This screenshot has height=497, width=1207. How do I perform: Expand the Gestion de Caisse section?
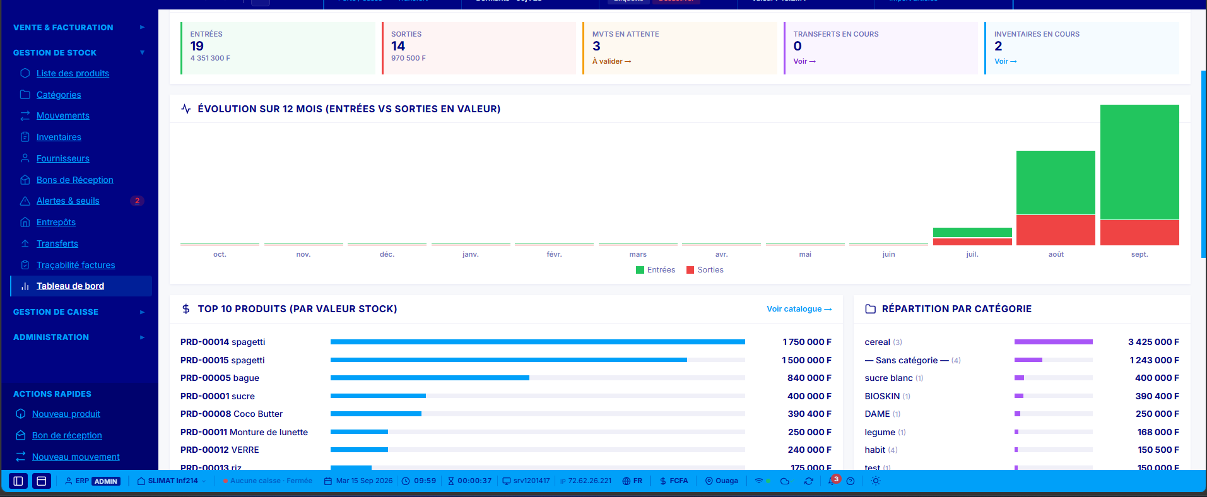[79, 312]
